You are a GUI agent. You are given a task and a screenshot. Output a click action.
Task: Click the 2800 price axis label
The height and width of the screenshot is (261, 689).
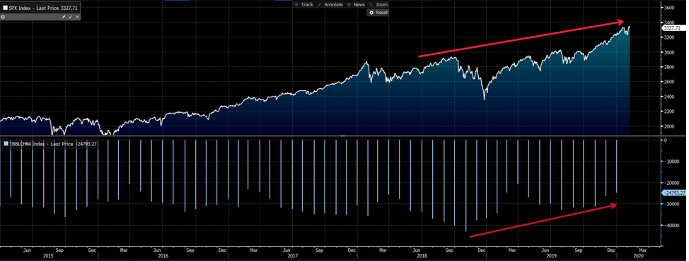(668, 67)
